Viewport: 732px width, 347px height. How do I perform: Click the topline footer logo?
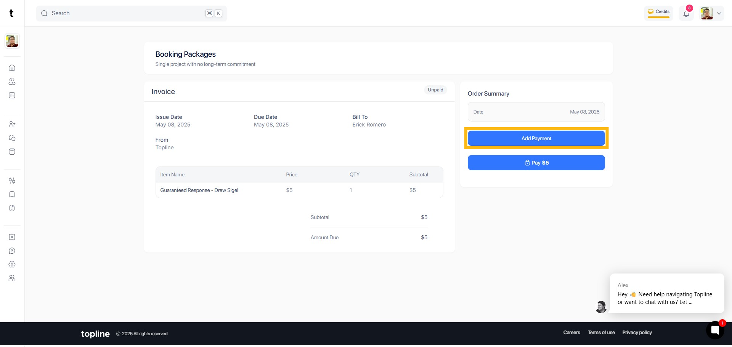pyautogui.click(x=95, y=334)
